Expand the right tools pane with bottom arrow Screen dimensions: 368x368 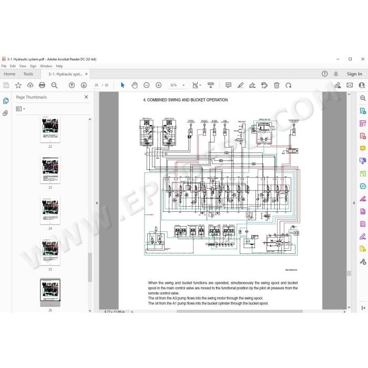[363, 308]
